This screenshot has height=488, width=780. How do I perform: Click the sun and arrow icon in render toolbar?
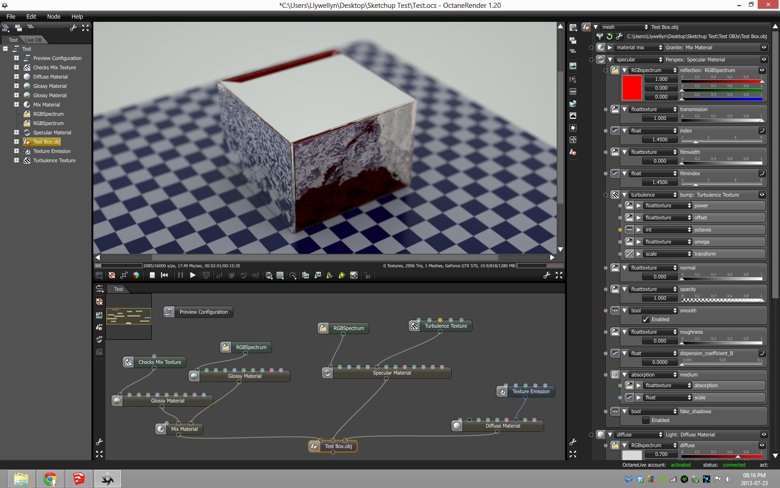point(342,275)
